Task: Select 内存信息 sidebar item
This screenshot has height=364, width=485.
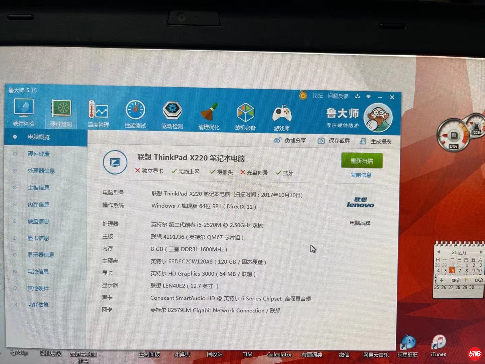Action: [x=38, y=205]
